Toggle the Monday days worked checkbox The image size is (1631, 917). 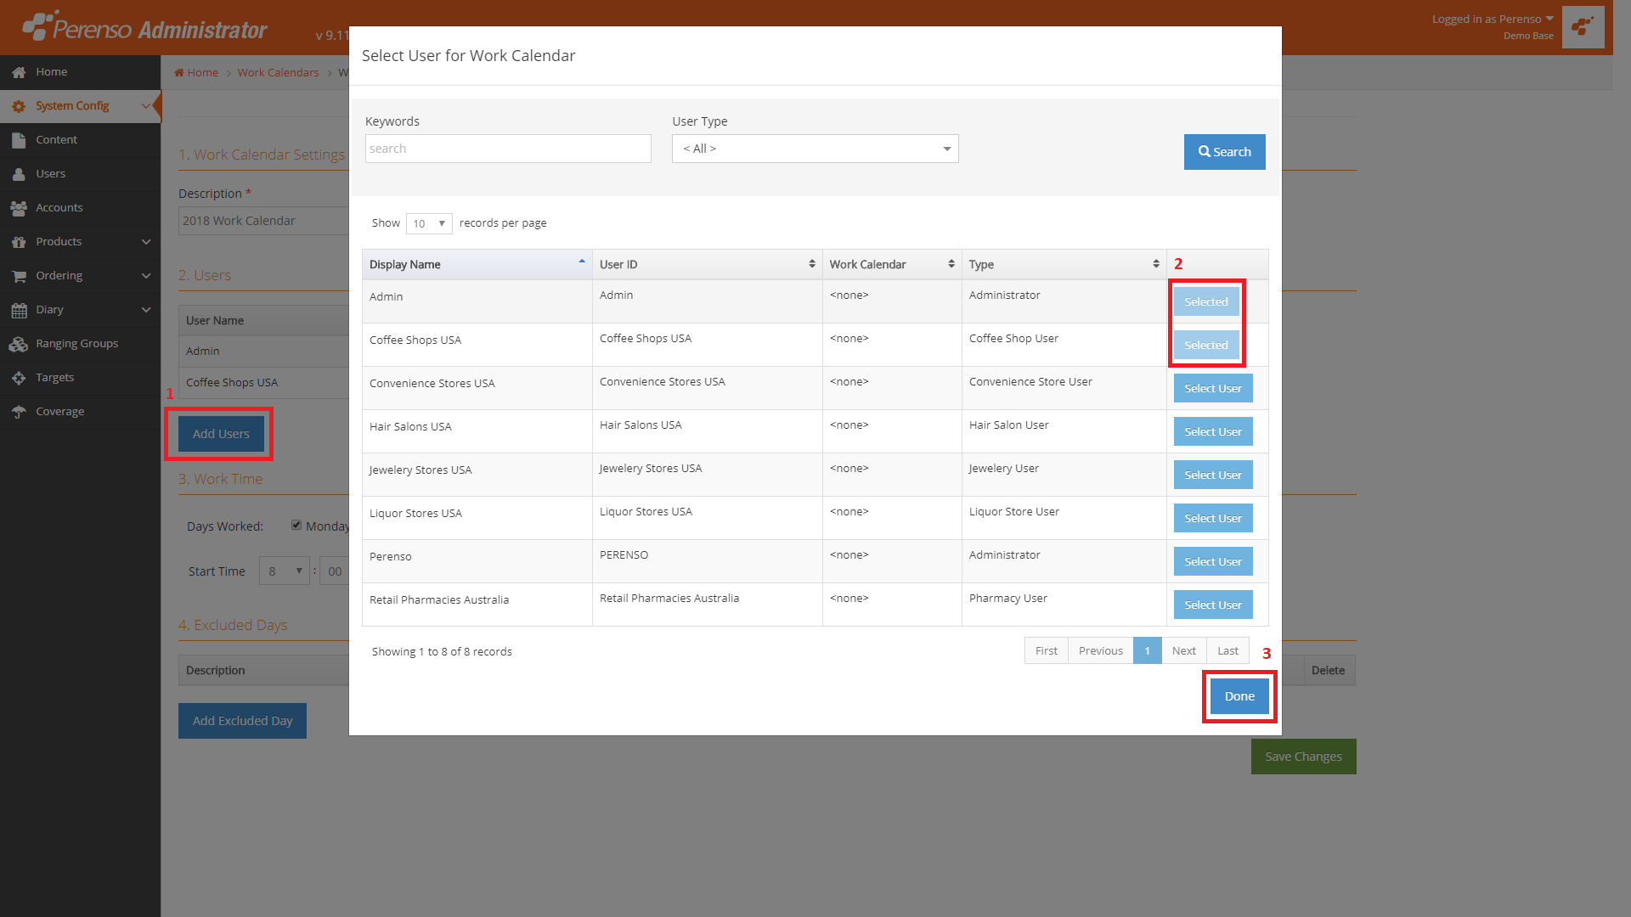coord(296,525)
